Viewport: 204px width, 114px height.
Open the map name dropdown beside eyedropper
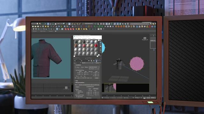(x=88, y=63)
